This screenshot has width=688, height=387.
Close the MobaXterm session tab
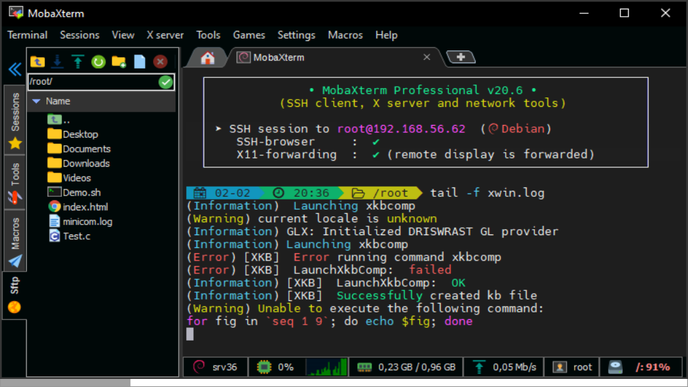click(427, 58)
